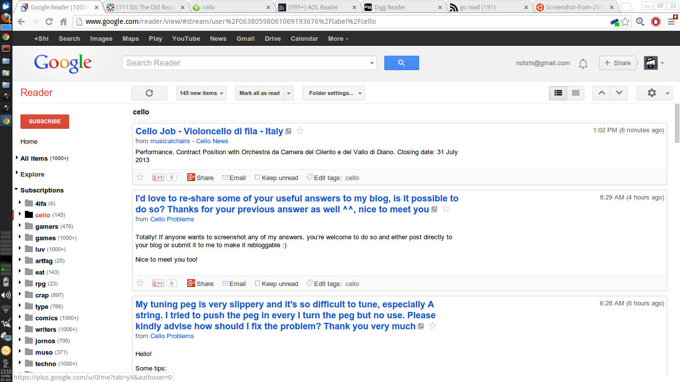This screenshot has height=382, width=680.
Task: Open Mark all as read dropdown arrow
Action: pos(289,93)
